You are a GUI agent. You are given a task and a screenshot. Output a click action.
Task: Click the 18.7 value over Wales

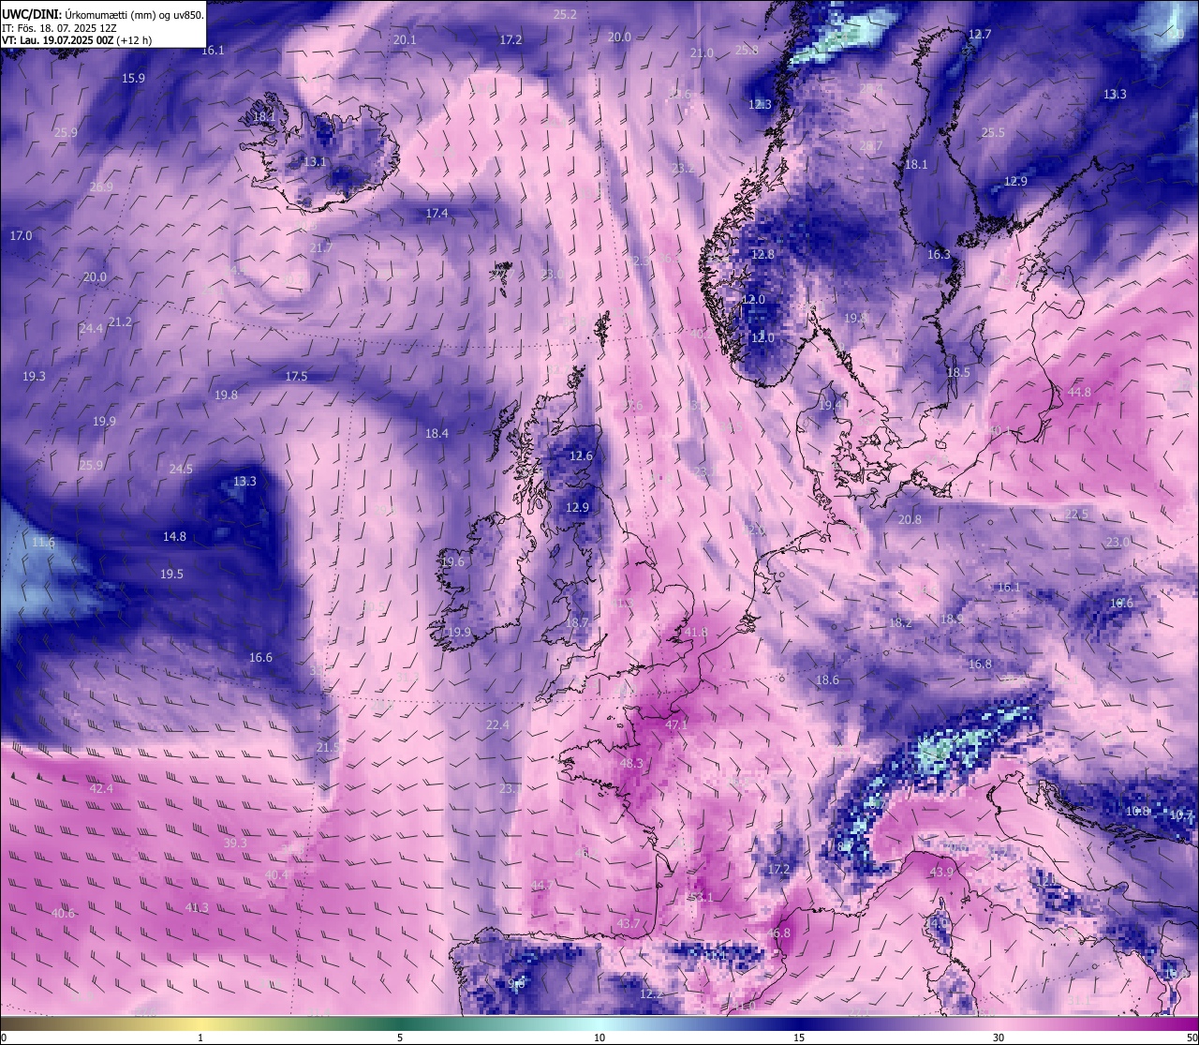click(x=577, y=623)
